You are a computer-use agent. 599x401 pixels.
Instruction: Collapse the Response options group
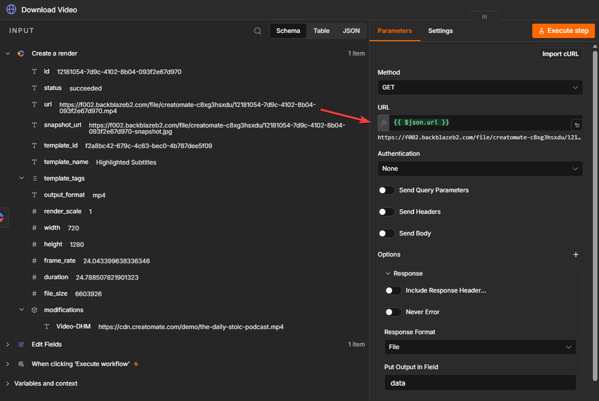388,274
